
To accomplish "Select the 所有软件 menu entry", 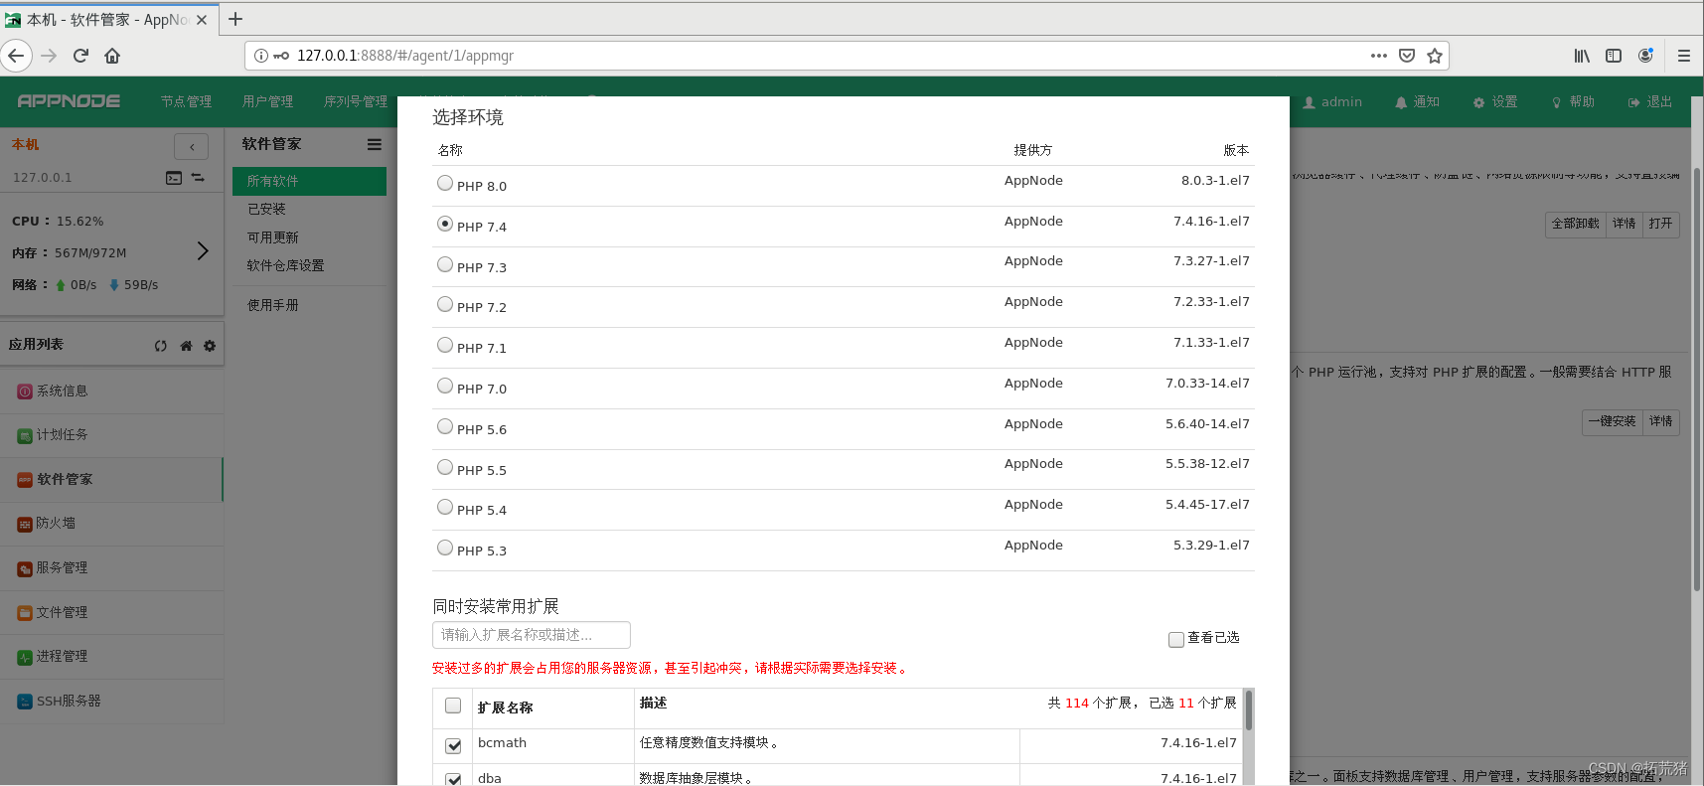I will [x=309, y=181].
